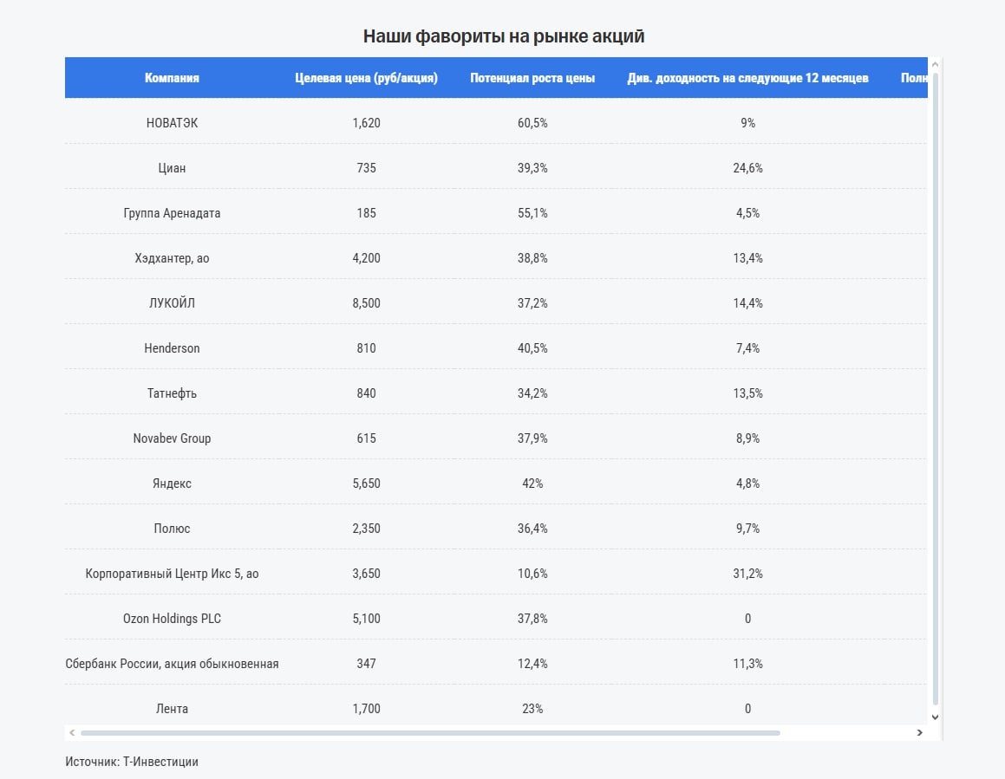Click the "Источник: Т-Инвестиции" source text
This screenshot has height=779, width=1005.
pos(132,762)
